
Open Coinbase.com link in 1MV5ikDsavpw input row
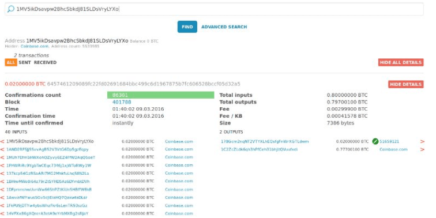coord(179,141)
